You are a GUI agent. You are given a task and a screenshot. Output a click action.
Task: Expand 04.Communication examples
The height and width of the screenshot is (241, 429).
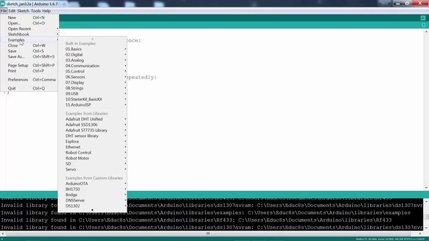93,66
